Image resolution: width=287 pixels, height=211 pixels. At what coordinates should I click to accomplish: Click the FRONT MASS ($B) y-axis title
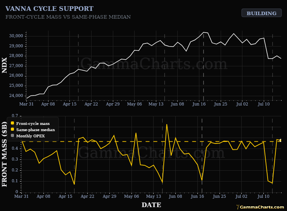pos(4,154)
